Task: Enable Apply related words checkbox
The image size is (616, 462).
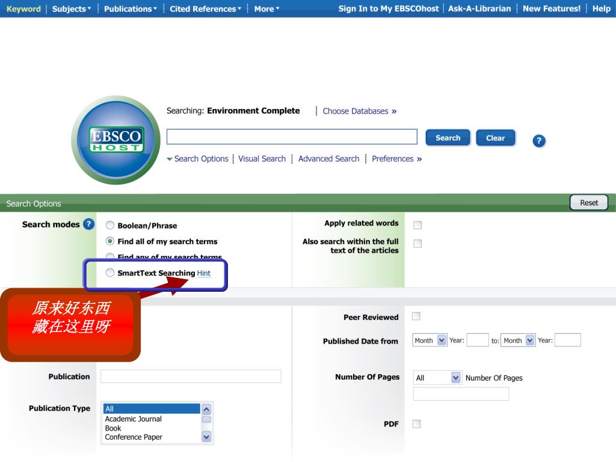Action: (x=417, y=225)
